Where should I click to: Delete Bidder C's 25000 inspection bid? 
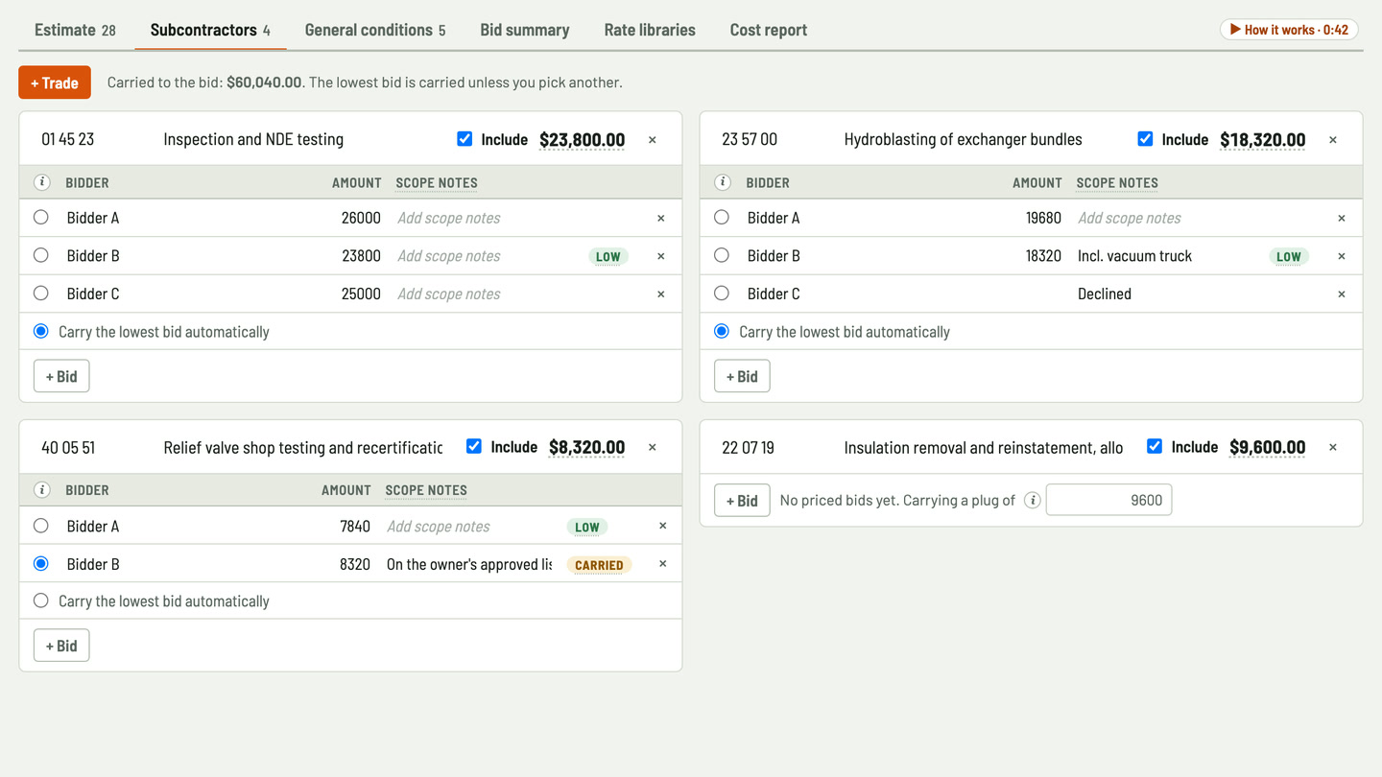coord(661,294)
